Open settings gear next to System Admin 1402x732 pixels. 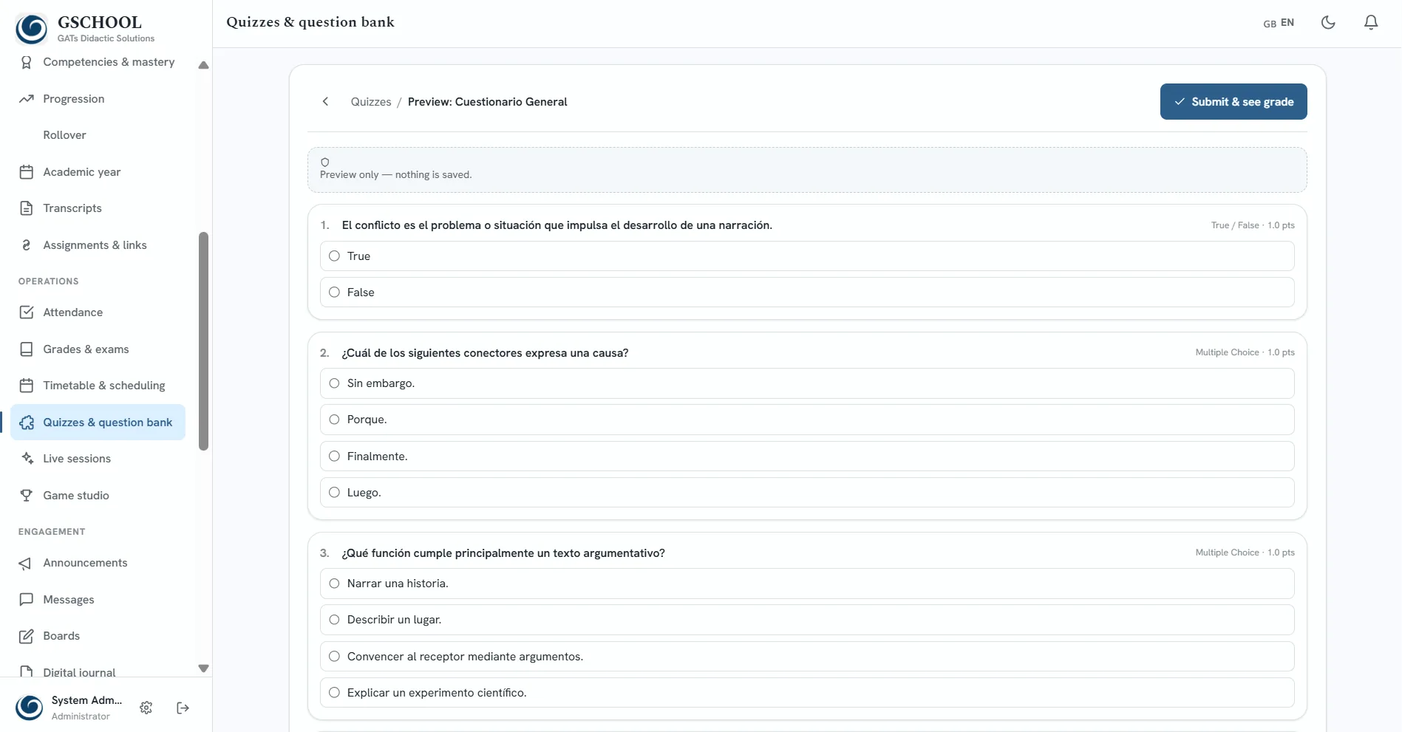point(146,708)
